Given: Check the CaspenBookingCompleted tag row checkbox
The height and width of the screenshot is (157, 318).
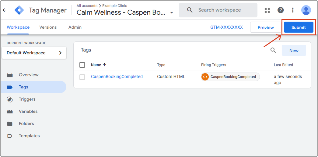Looking at the screenshot, I should tap(82, 77).
